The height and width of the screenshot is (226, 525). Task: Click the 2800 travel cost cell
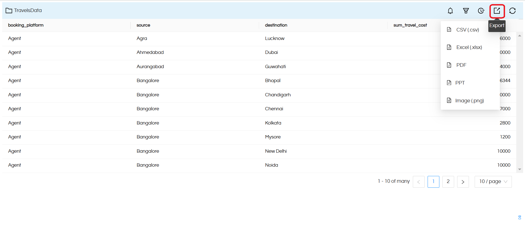[505, 123]
